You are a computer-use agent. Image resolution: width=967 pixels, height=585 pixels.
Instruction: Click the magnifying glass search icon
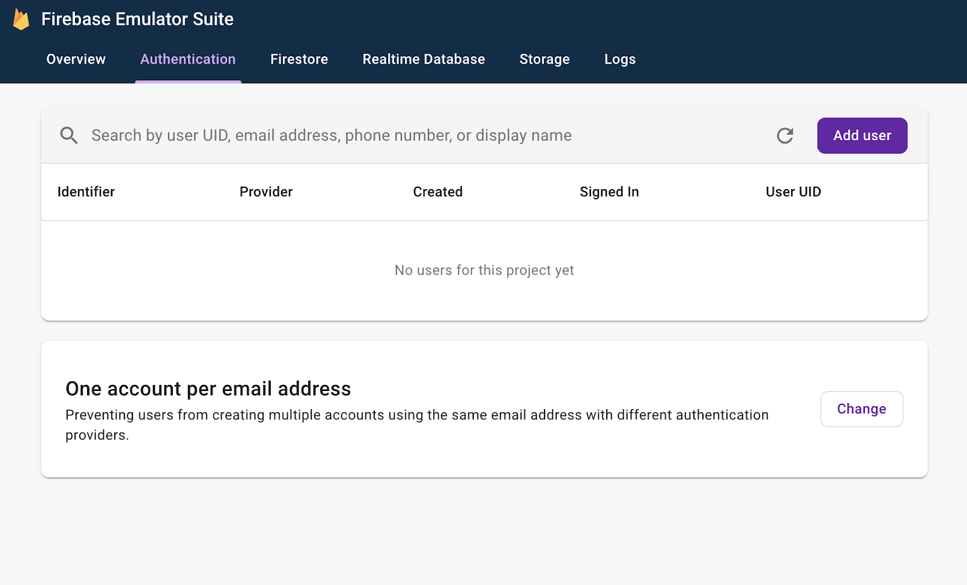(x=69, y=135)
